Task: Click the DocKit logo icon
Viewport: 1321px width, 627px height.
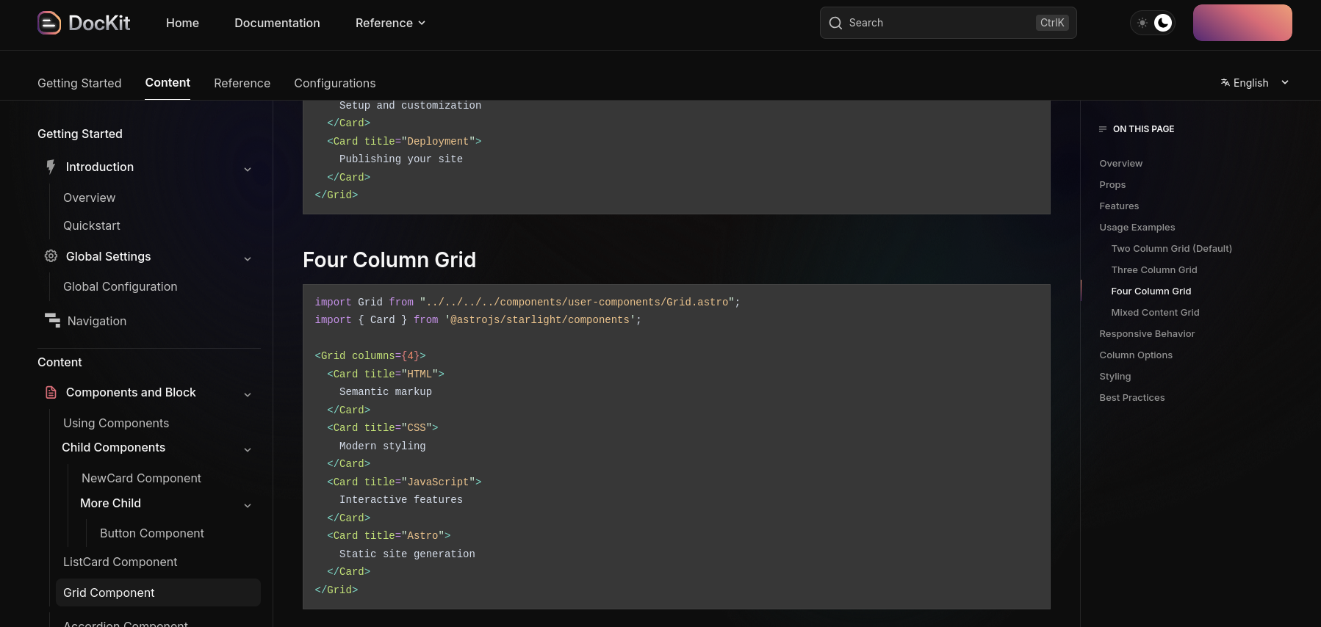Action: pyautogui.click(x=49, y=23)
